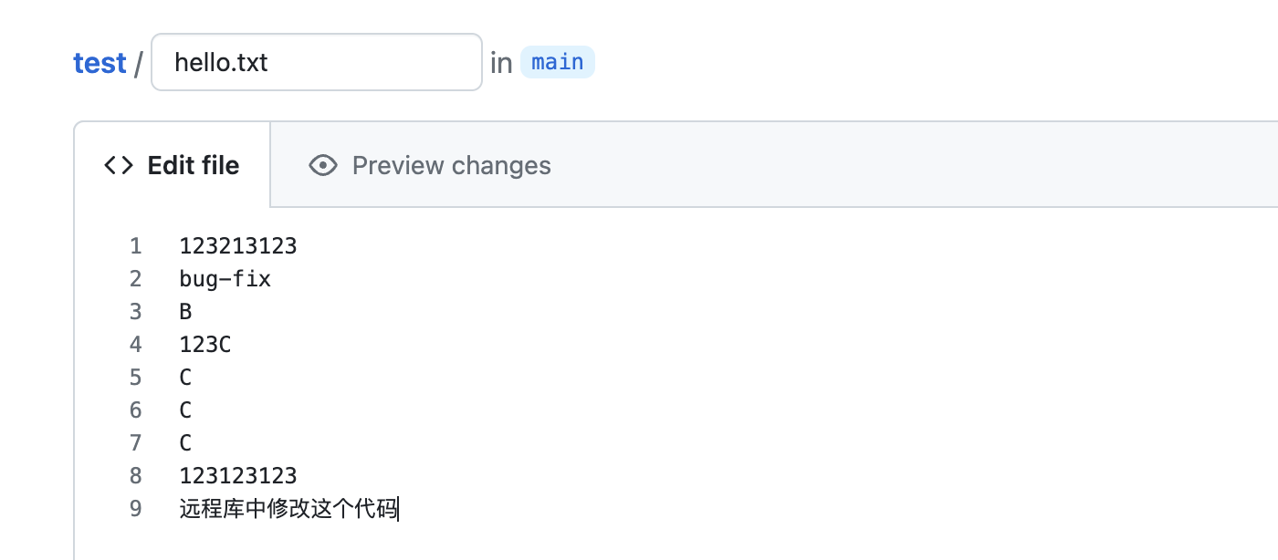Click the Chinese text on line 9

pyautogui.click(x=288, y=509)
